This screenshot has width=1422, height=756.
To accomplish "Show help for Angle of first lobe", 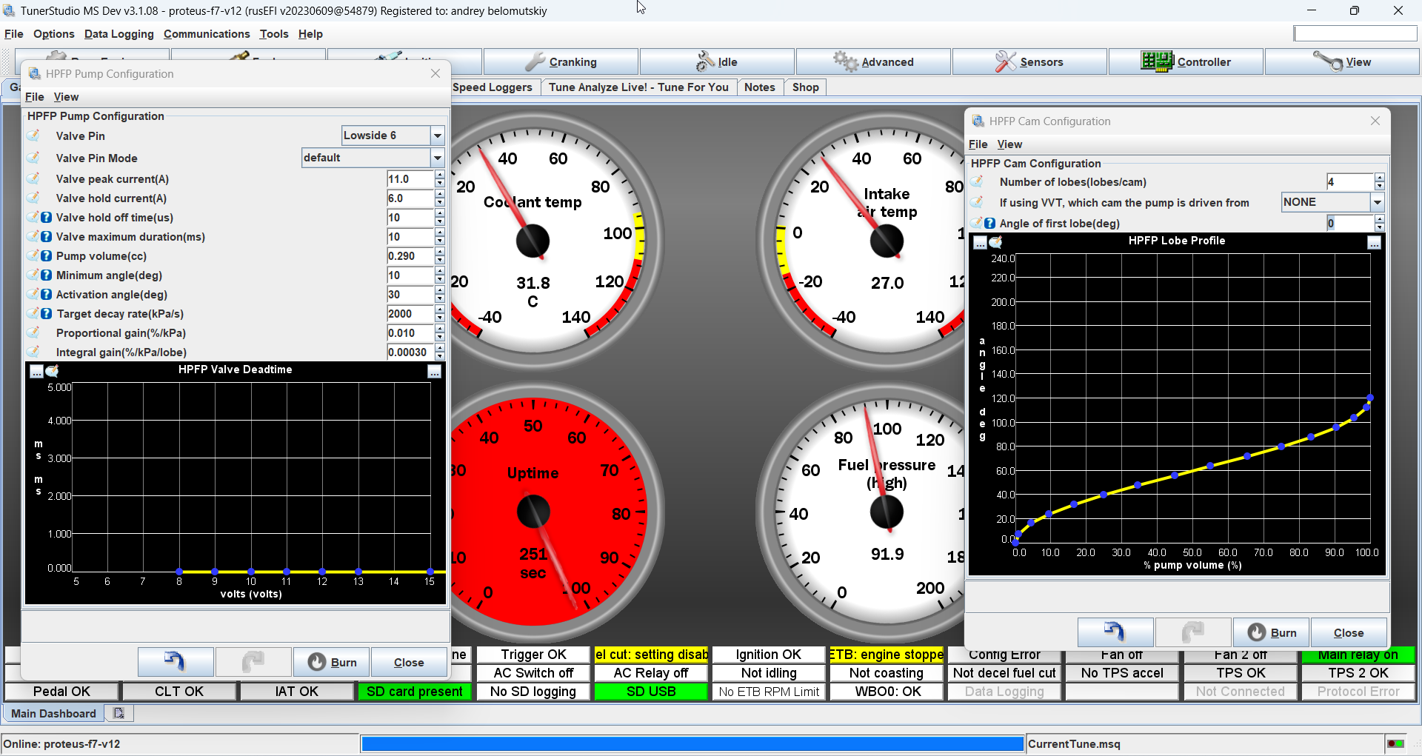I will click(989, 223).
